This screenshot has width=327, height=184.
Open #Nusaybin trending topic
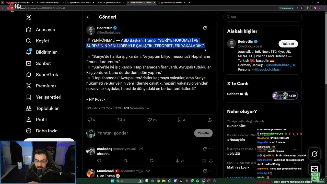click(x=236, y=140)
